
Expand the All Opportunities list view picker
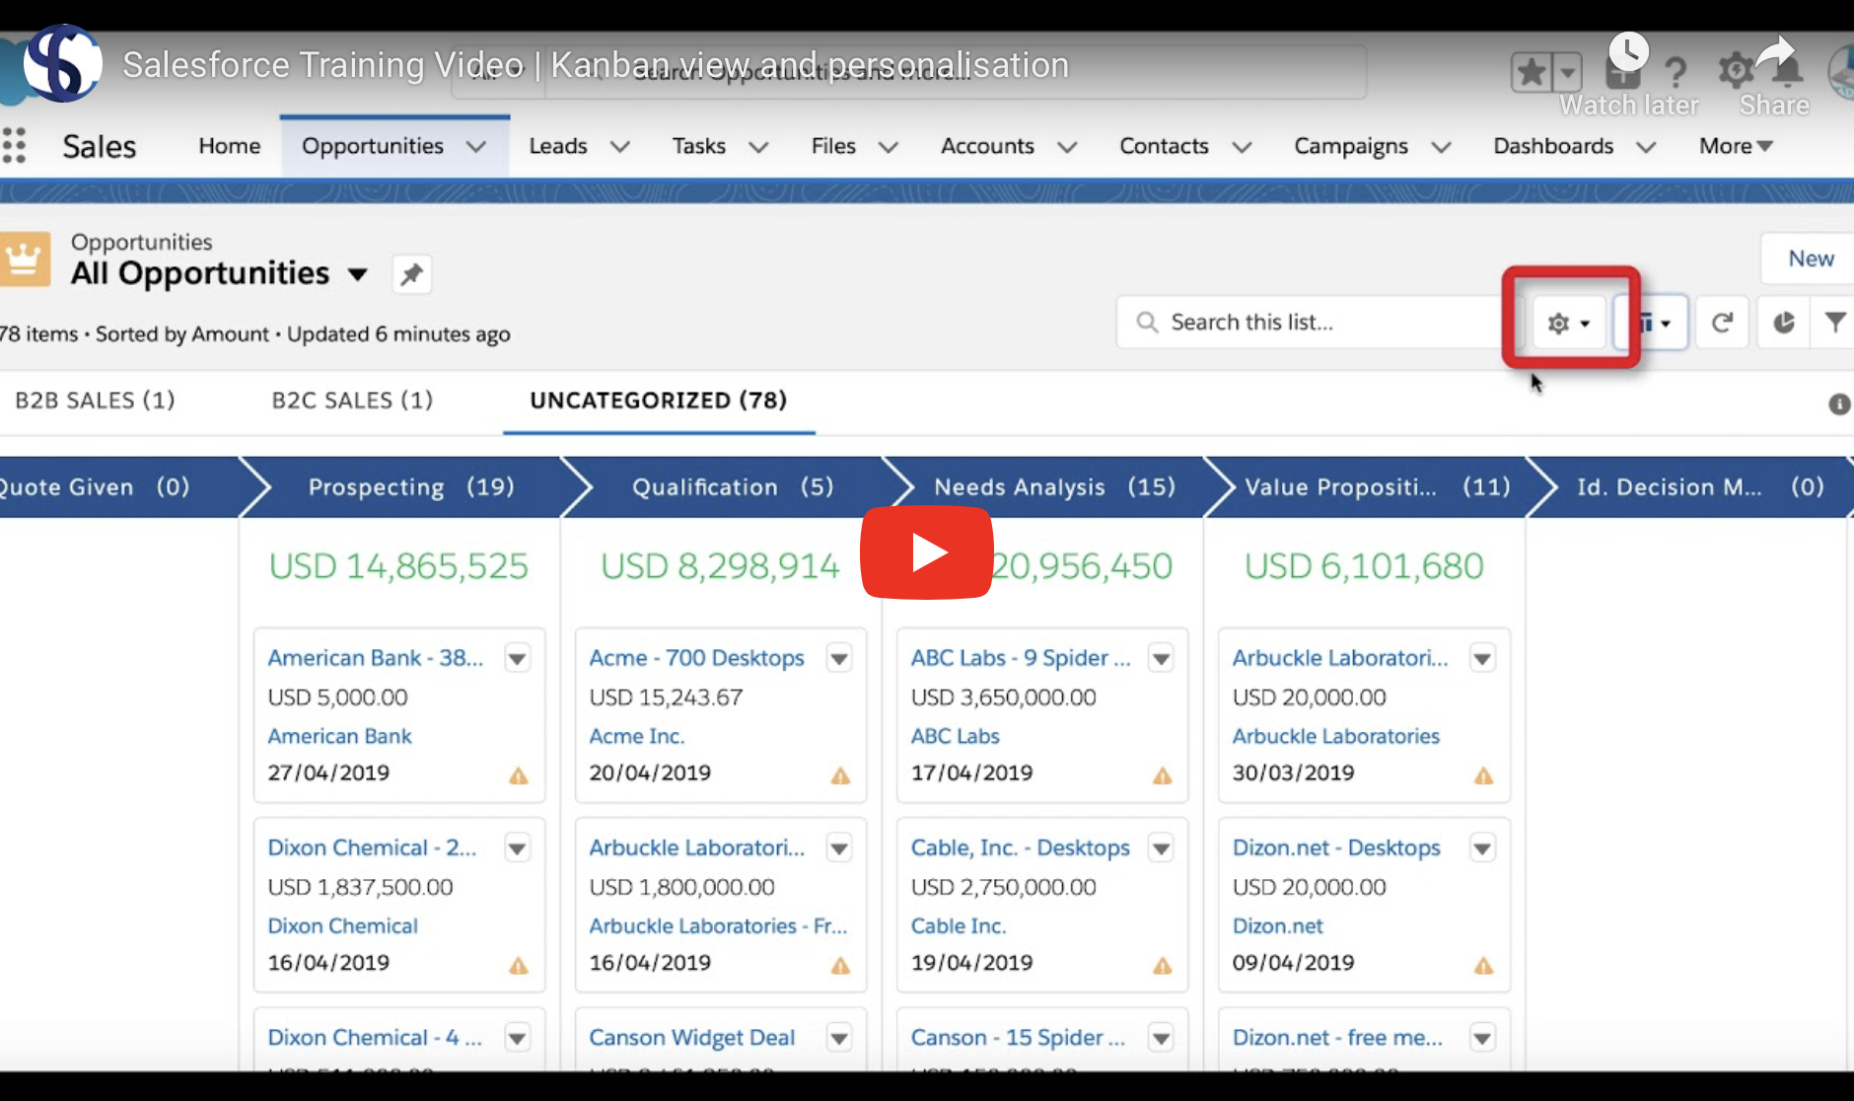click(x=358, y=274)
